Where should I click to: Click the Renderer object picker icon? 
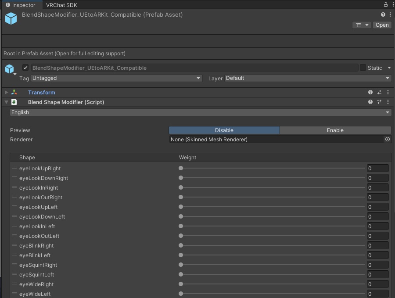[x=387, y=139]
